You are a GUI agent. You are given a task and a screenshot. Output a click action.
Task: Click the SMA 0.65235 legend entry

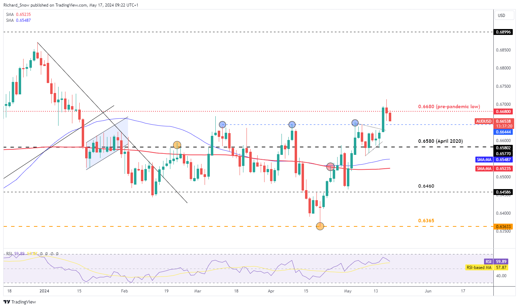(18, 15)
